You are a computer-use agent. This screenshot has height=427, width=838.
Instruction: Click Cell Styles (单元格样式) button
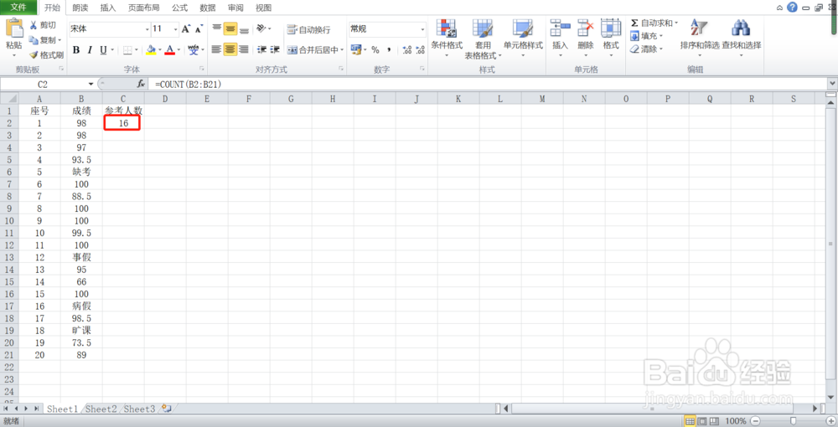click(523, 39)
